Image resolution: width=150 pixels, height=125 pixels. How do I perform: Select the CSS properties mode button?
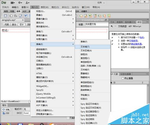(x=6, y=113)
